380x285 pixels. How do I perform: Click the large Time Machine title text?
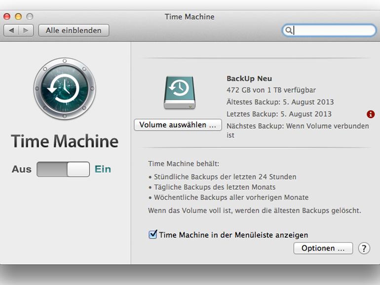pos(65,141)
